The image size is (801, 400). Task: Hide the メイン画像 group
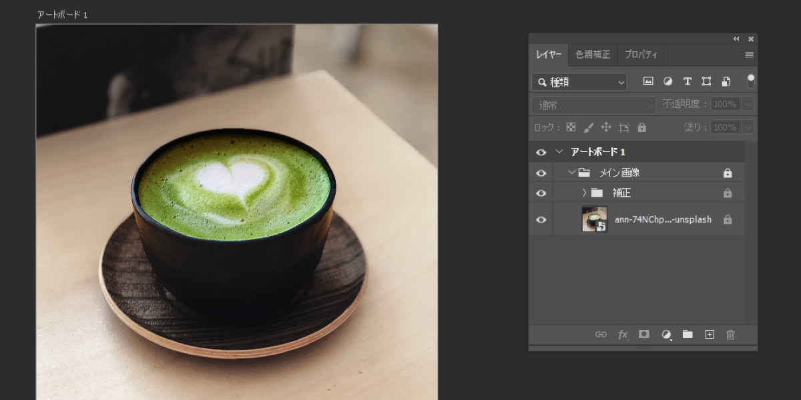click(541, 173)
